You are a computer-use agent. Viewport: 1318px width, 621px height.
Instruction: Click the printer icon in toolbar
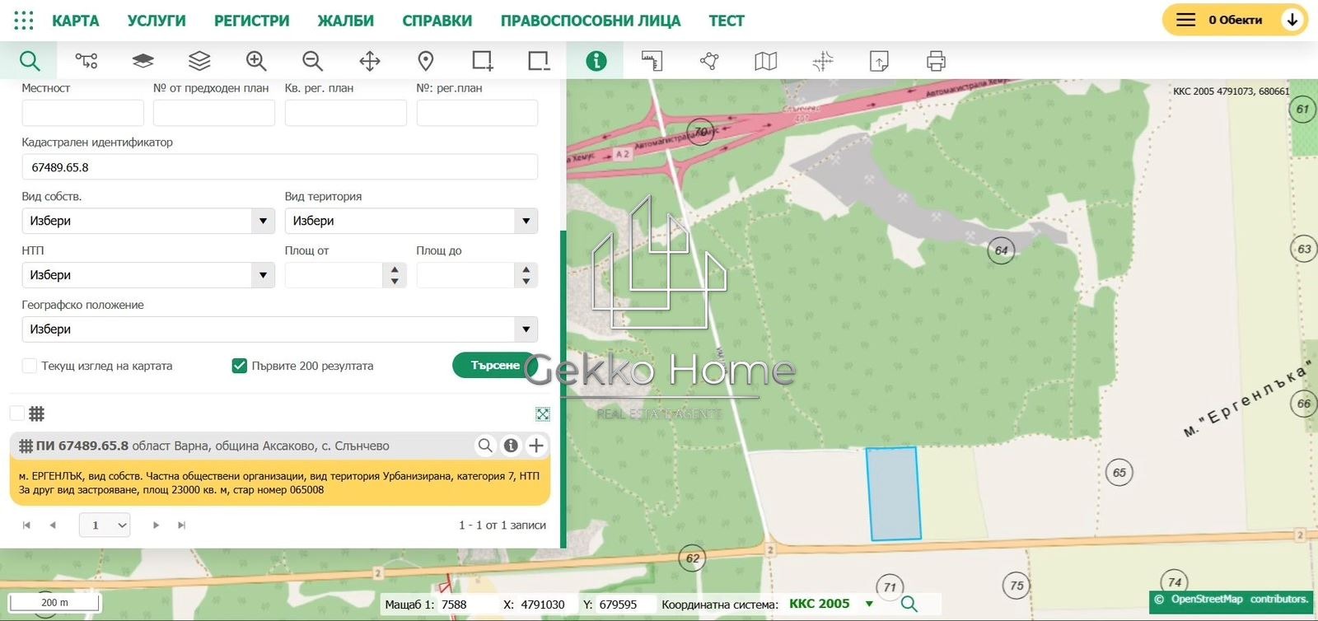tap(936, 61)
